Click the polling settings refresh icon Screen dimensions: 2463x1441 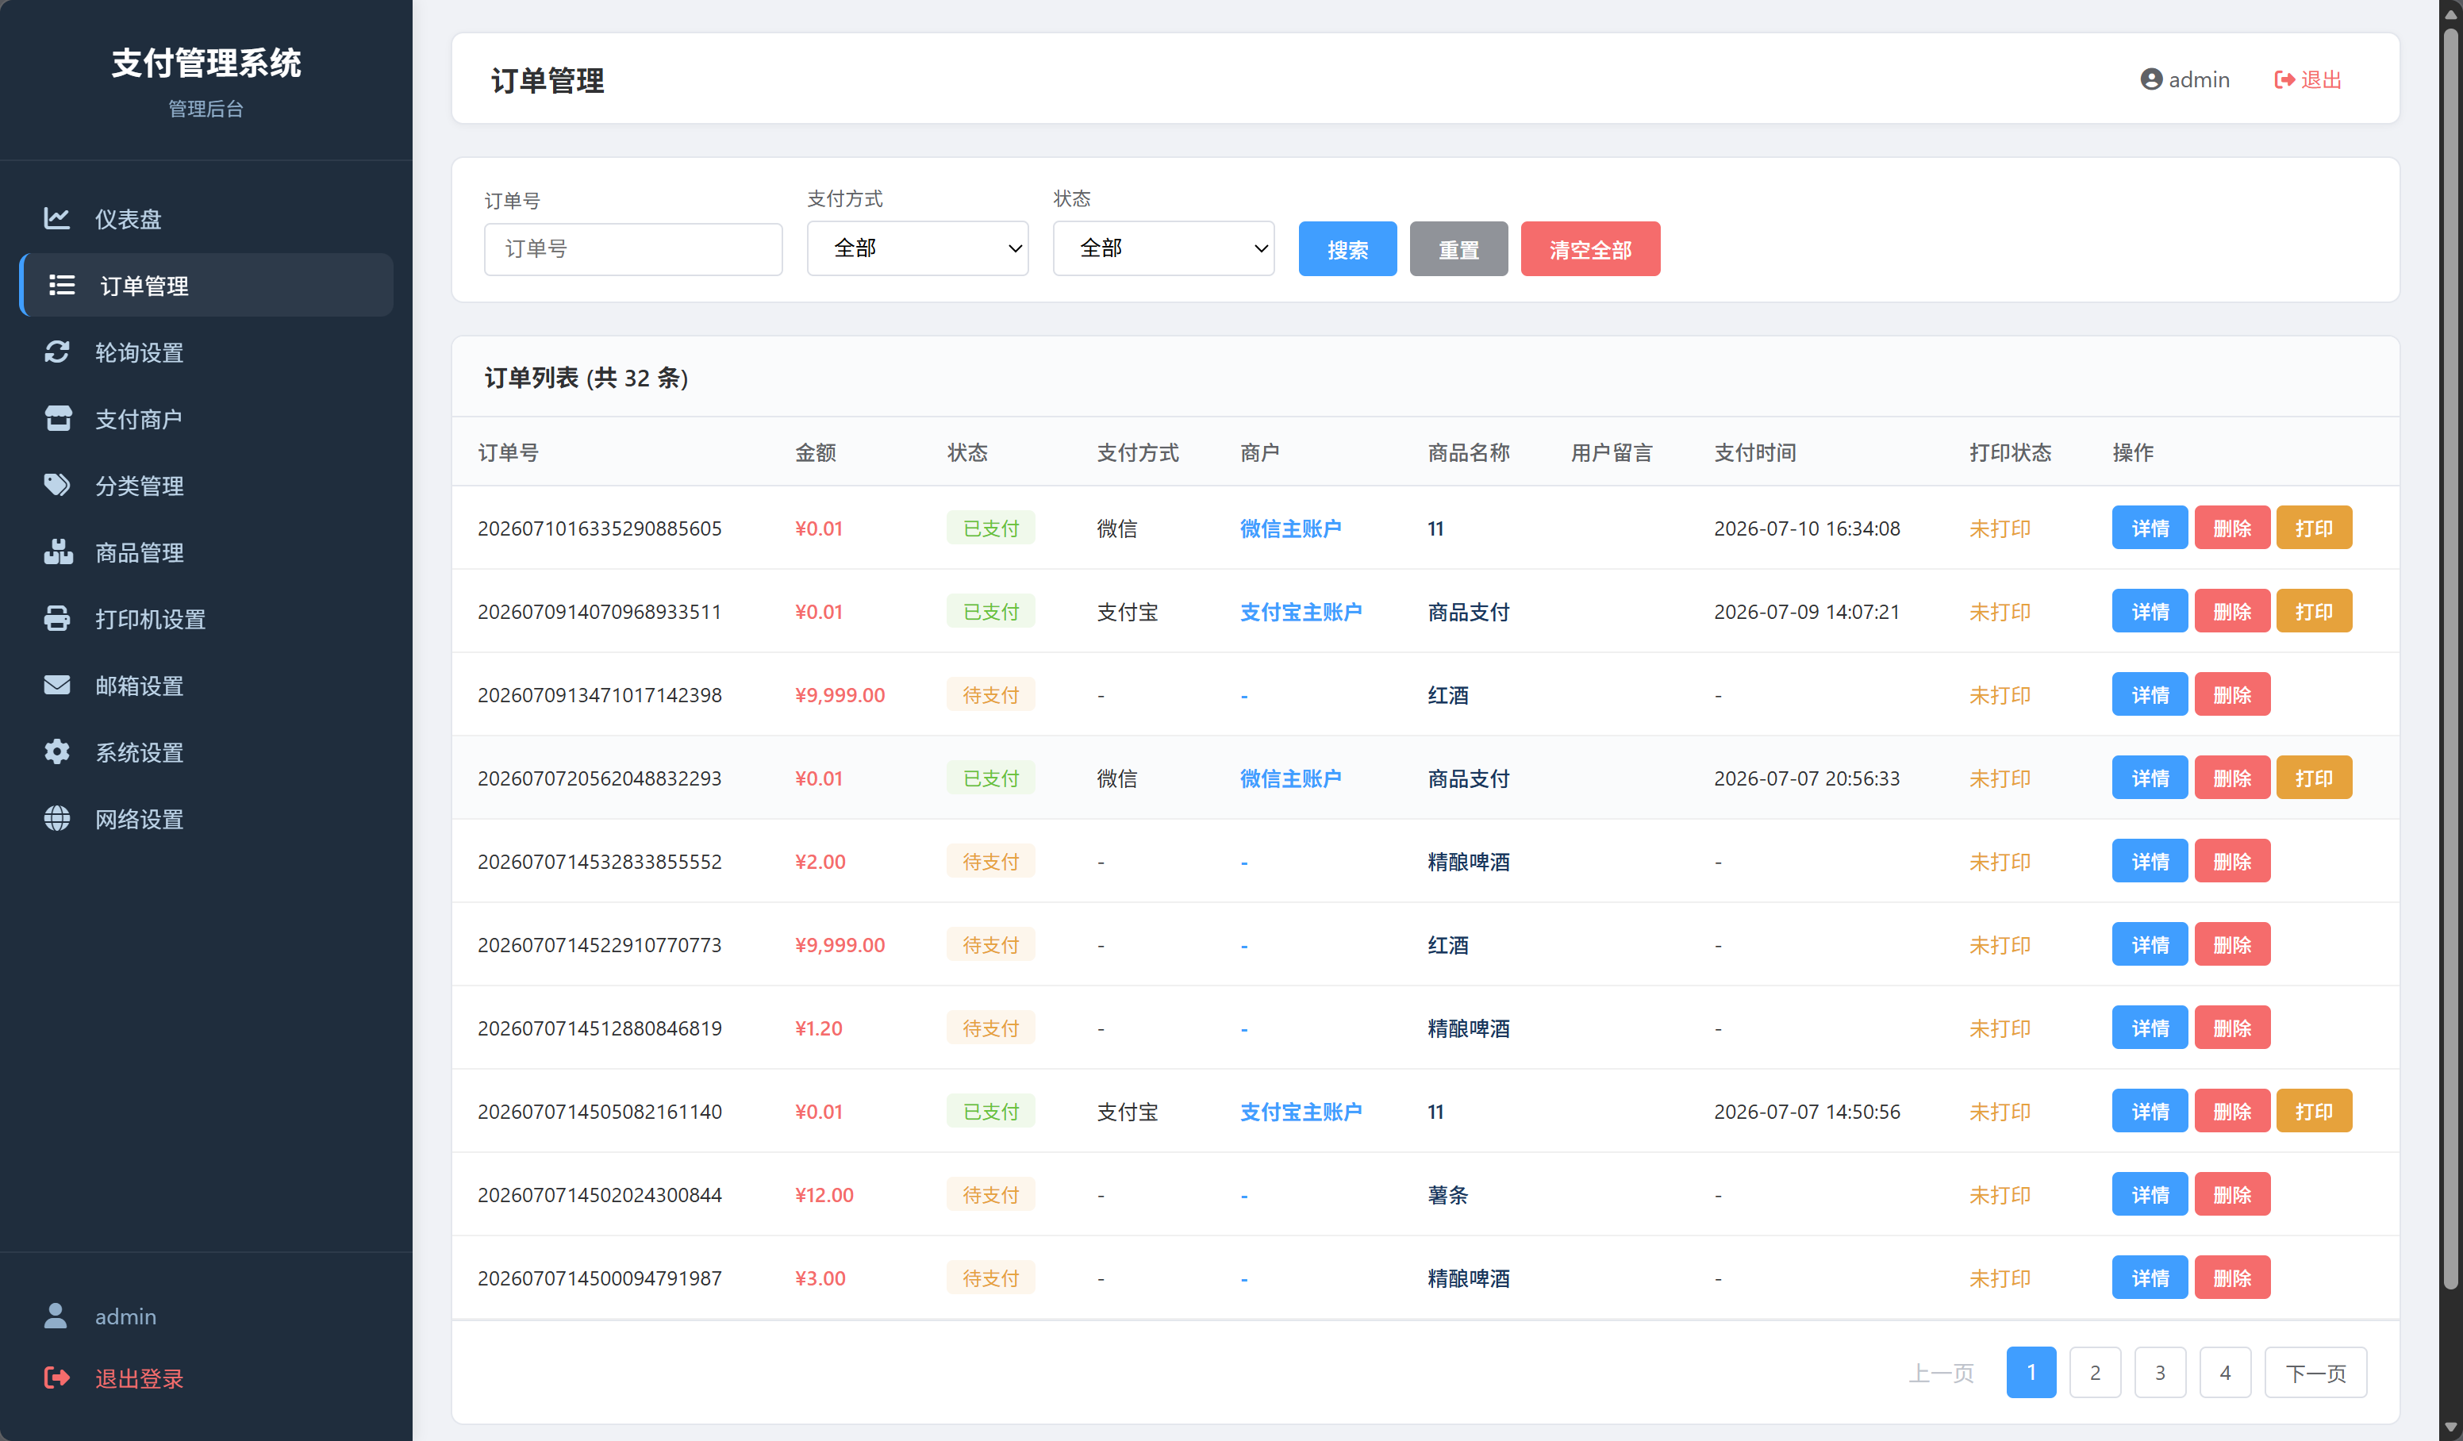coord(56,352)
